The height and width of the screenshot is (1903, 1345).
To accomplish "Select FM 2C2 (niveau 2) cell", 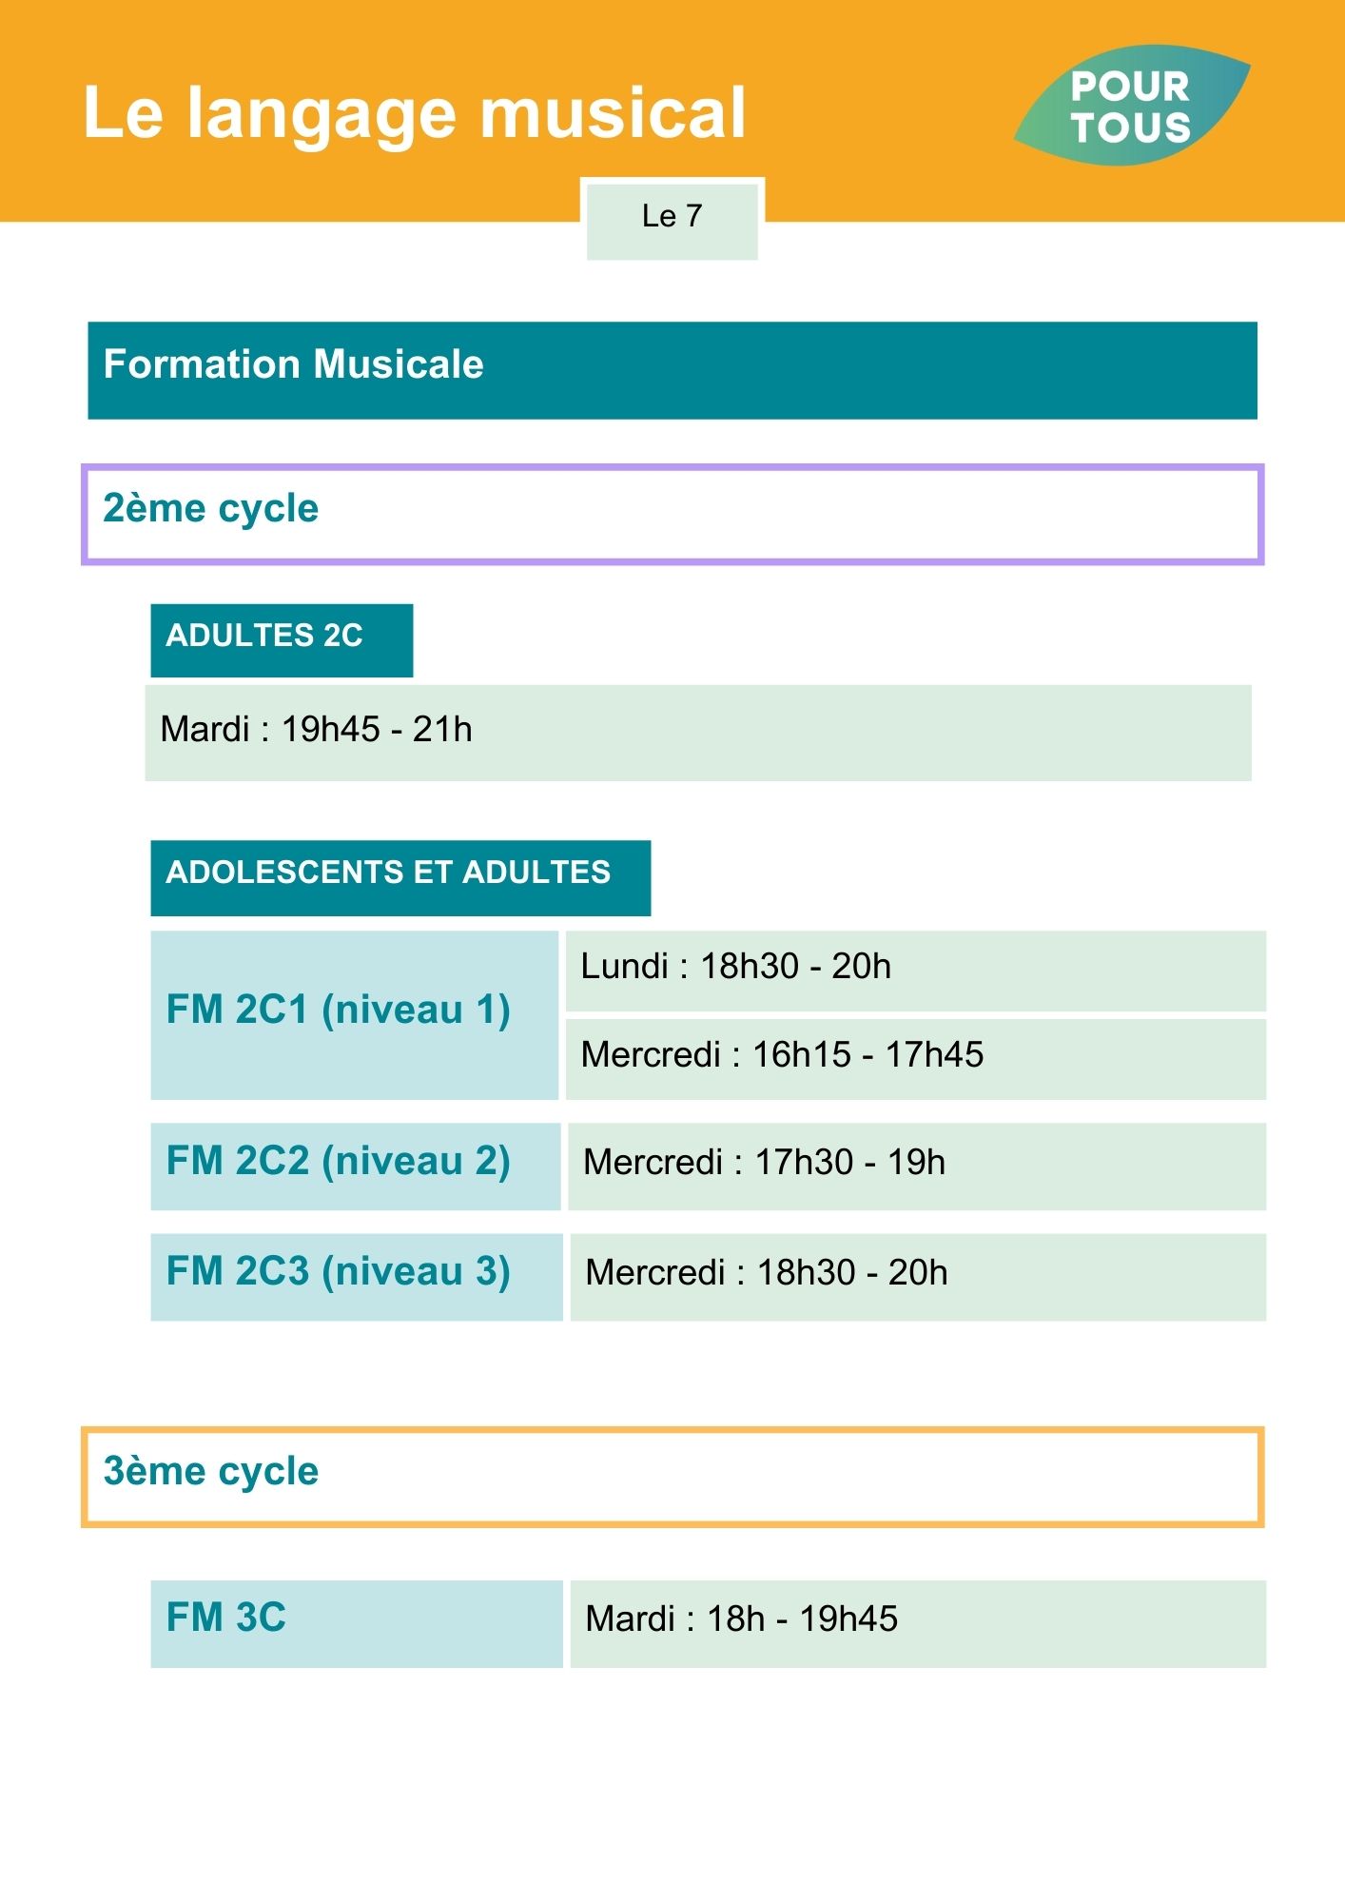I will (x=356, y=1167).
